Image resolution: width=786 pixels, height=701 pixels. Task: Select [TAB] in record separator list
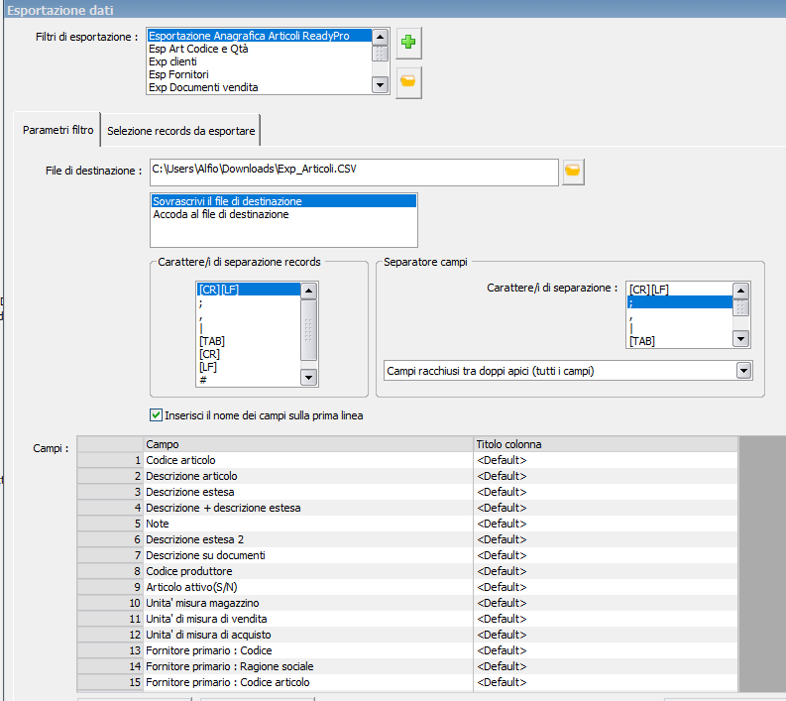coord(249,341)
